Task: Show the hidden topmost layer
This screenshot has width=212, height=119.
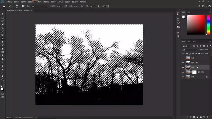Action: click(183, 58)
